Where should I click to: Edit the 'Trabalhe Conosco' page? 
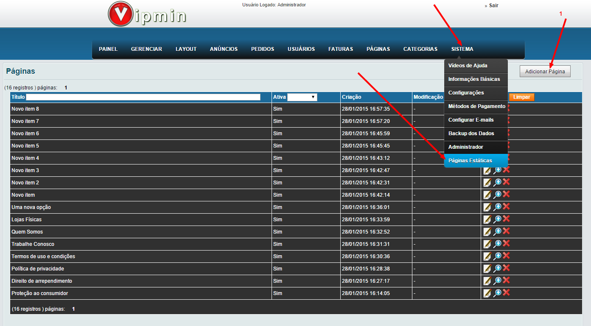487,244
